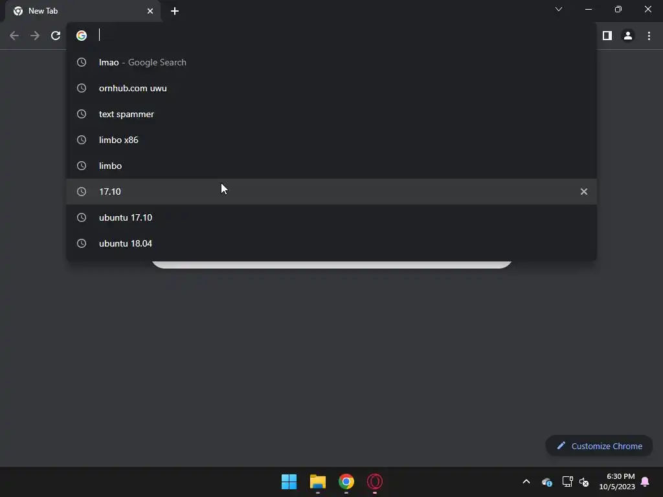Open clock showing 6:30 PM
The height and width of the screenshot is (497, 663).
tap(617, 481)
